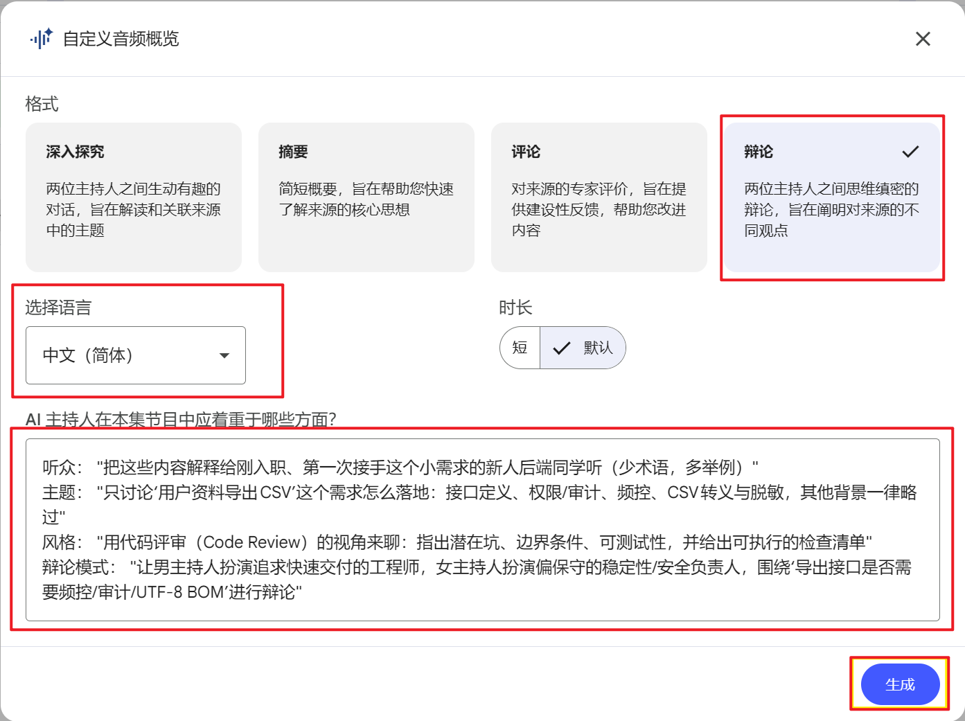Click the 生成 button
Image resolution: width=965 pixels, height=721 pixels.
[900, 684]
